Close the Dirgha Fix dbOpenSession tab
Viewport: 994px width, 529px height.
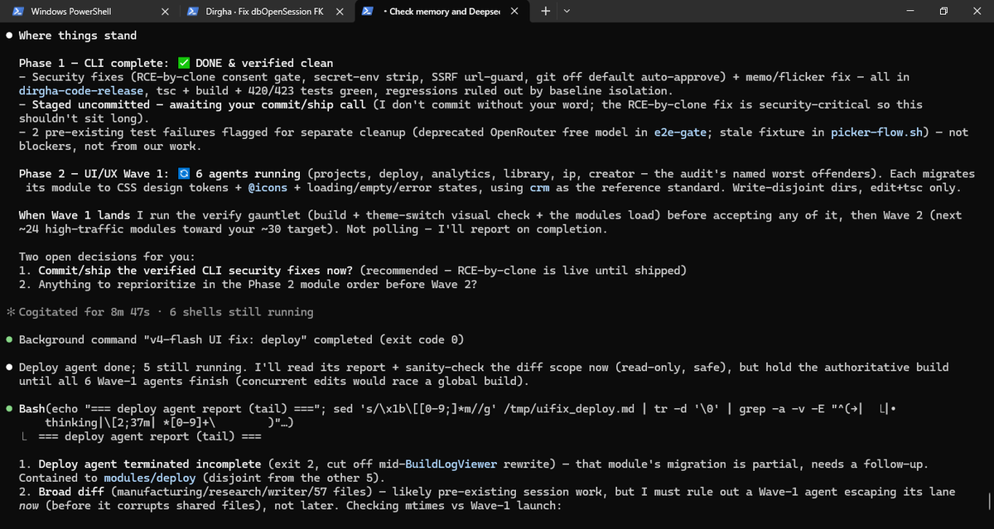click(x=340, y=12)
